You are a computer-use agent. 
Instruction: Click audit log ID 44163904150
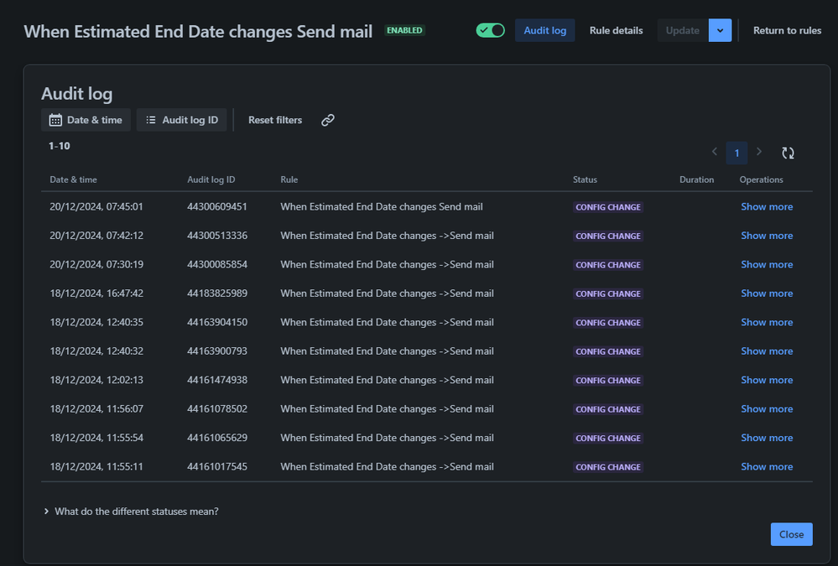click(217, 322)
